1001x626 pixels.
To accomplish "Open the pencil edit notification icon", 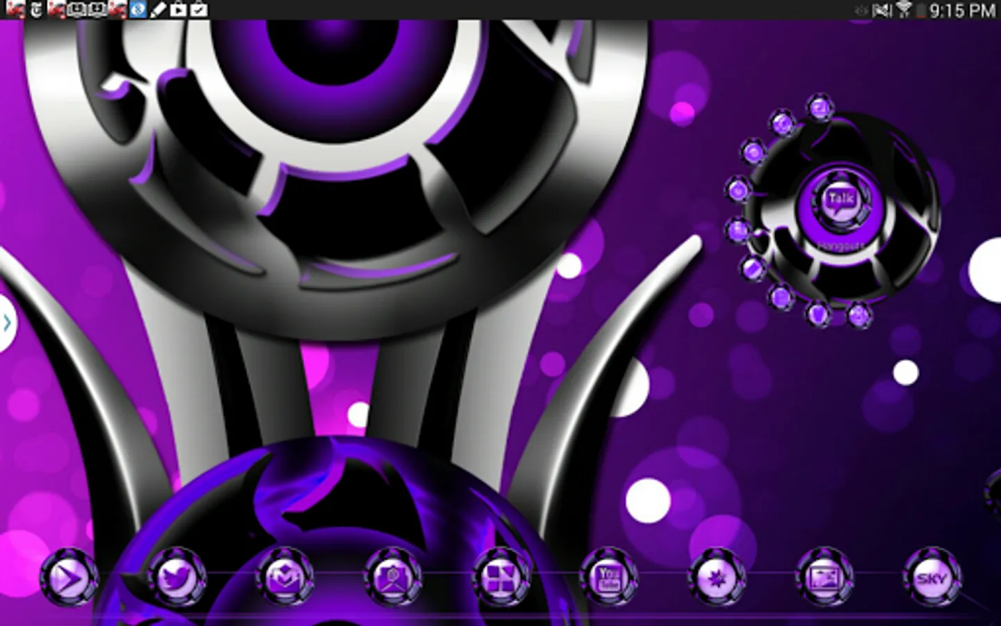I will point(158,10).
